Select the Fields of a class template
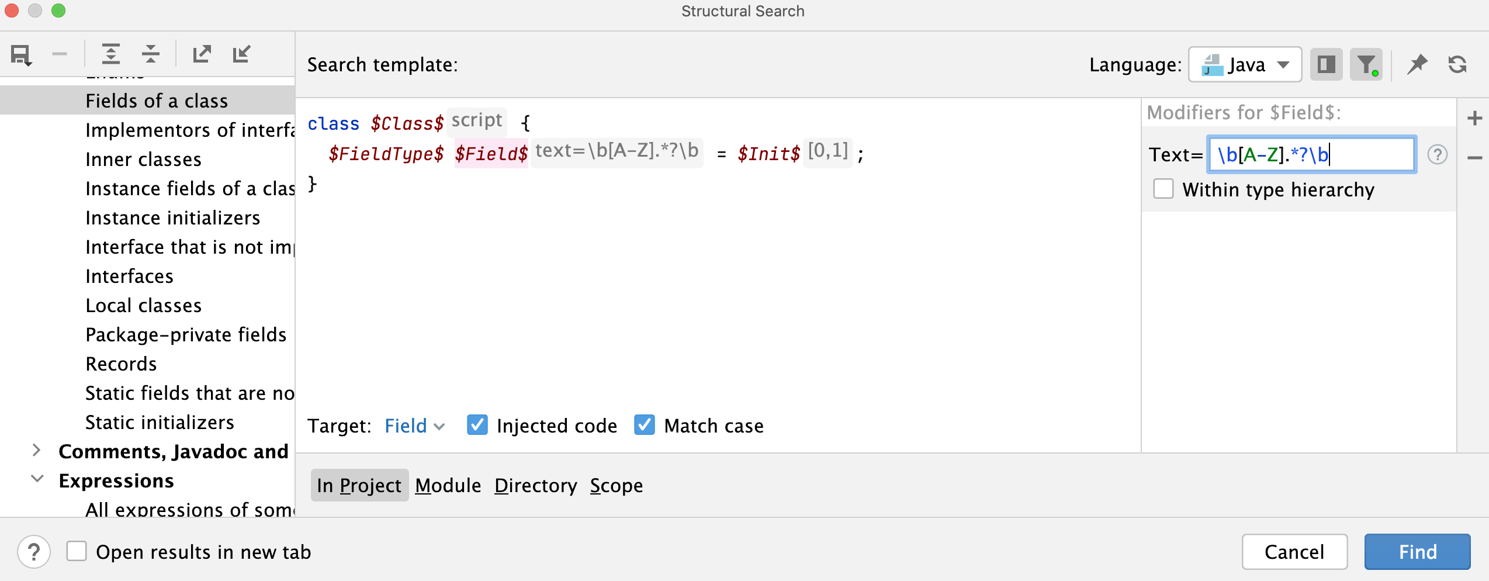This screenshot has height=581, width=1489. [x=157, y=100]
